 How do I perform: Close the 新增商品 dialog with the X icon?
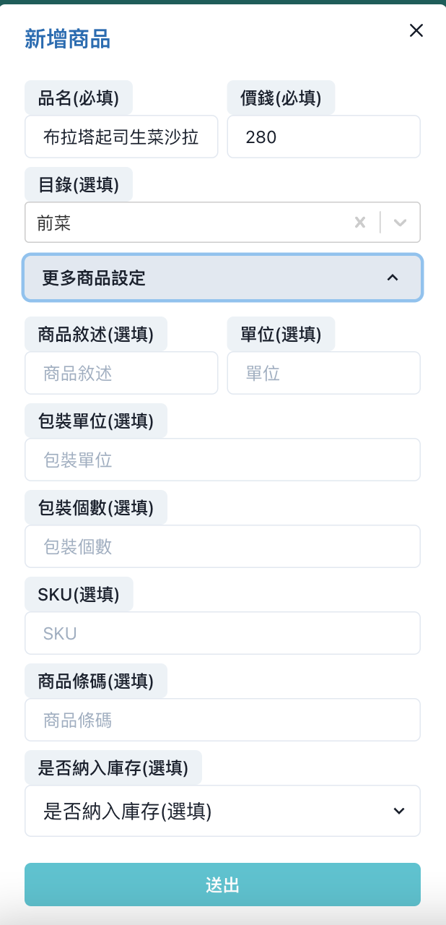416,30
